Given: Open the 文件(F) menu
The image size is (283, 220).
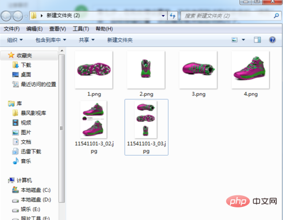Looking at the screenshot, I should click(x=11, y=29).
